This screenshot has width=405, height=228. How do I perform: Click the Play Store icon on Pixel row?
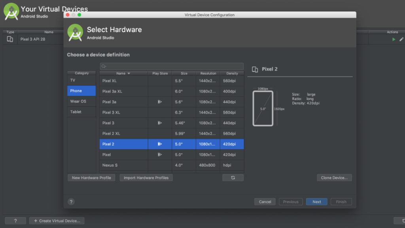pos(160,155)
